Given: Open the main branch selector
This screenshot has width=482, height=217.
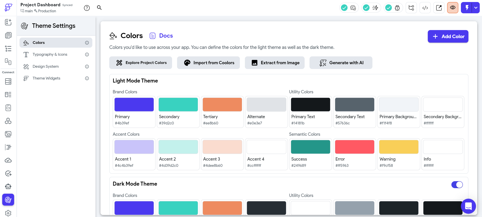Looking at the screenshot, I should (27, 11).
